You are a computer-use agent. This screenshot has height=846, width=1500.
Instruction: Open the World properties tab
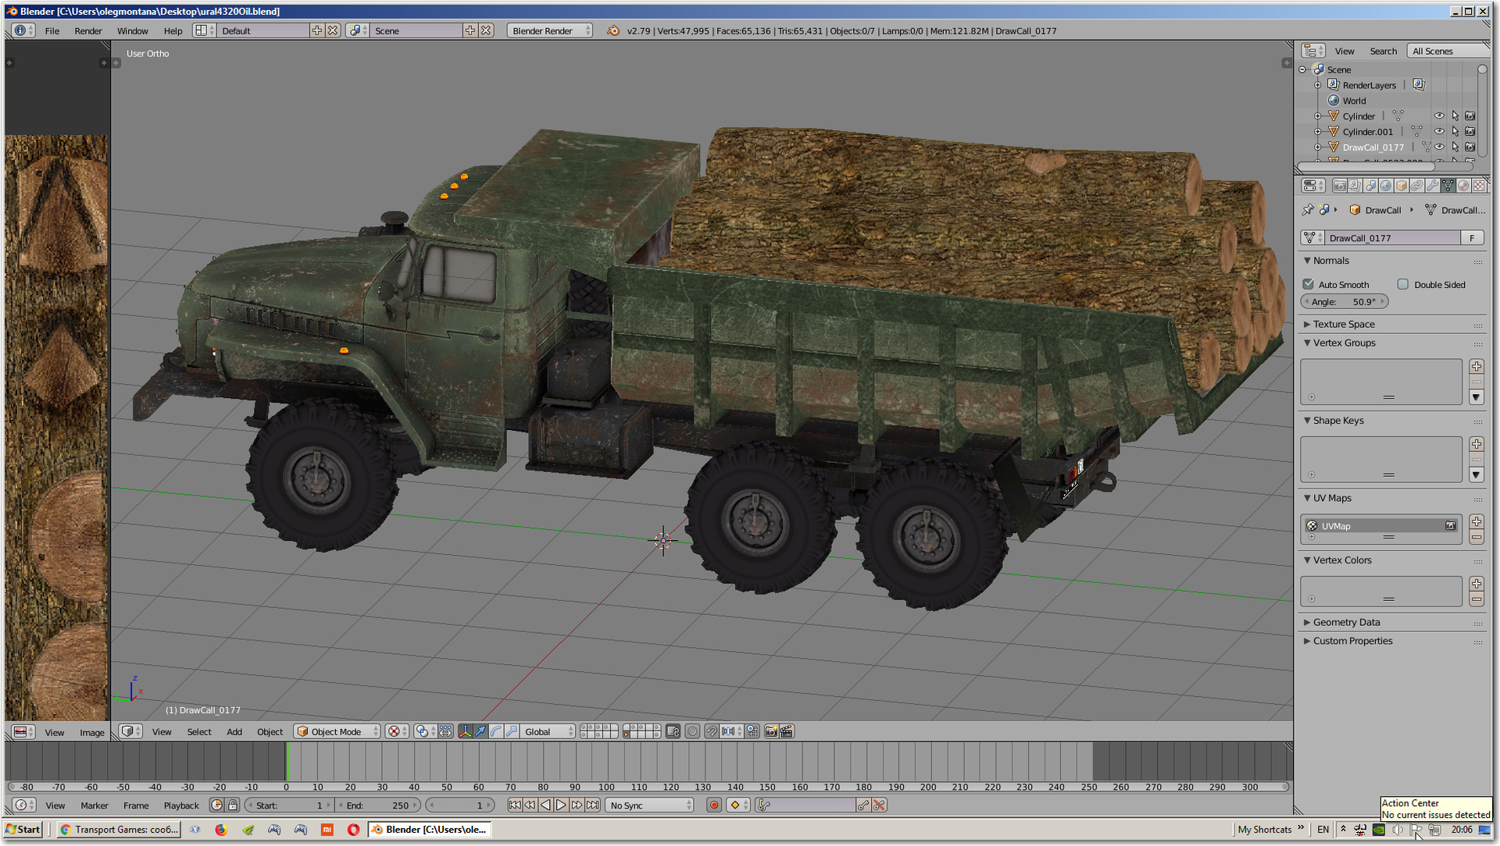point(1386,186)
